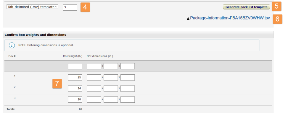This screenshot has height=113, width=296.
Task: Click the Generate pack list template button
Action: (x=246, y=7)
